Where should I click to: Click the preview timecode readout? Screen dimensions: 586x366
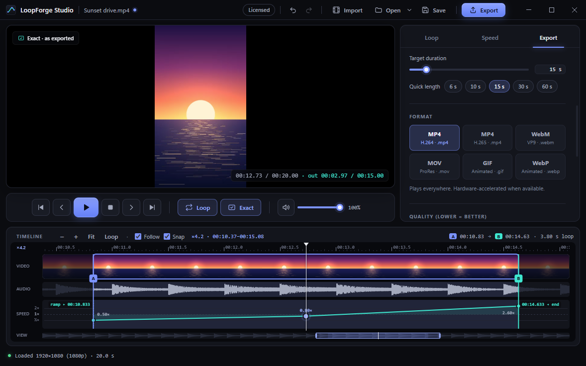[x=309, y=176]
